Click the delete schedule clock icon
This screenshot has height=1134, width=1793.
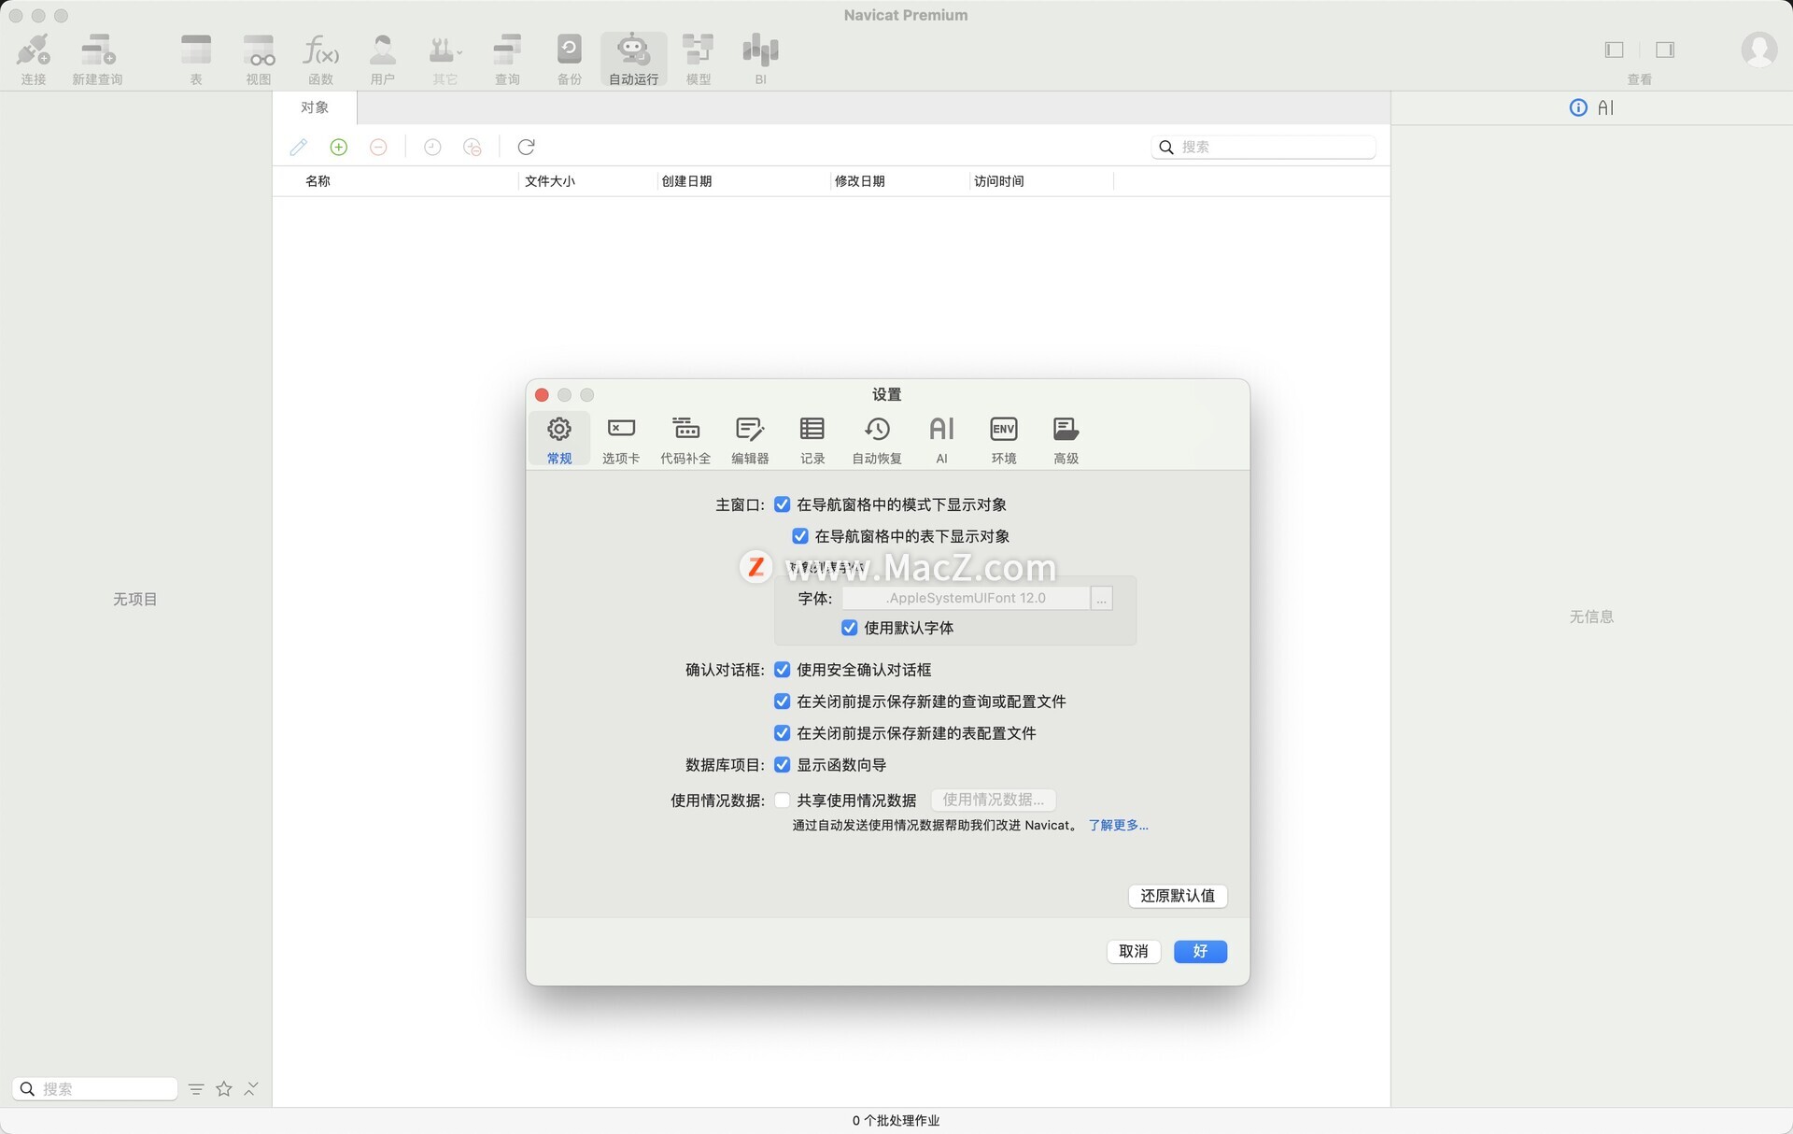tap(473, 147)
